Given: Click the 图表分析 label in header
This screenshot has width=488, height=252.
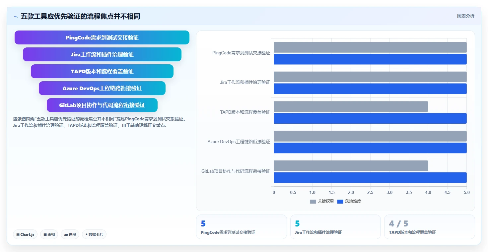Looking at the screenshot, I should coord(465,16).
